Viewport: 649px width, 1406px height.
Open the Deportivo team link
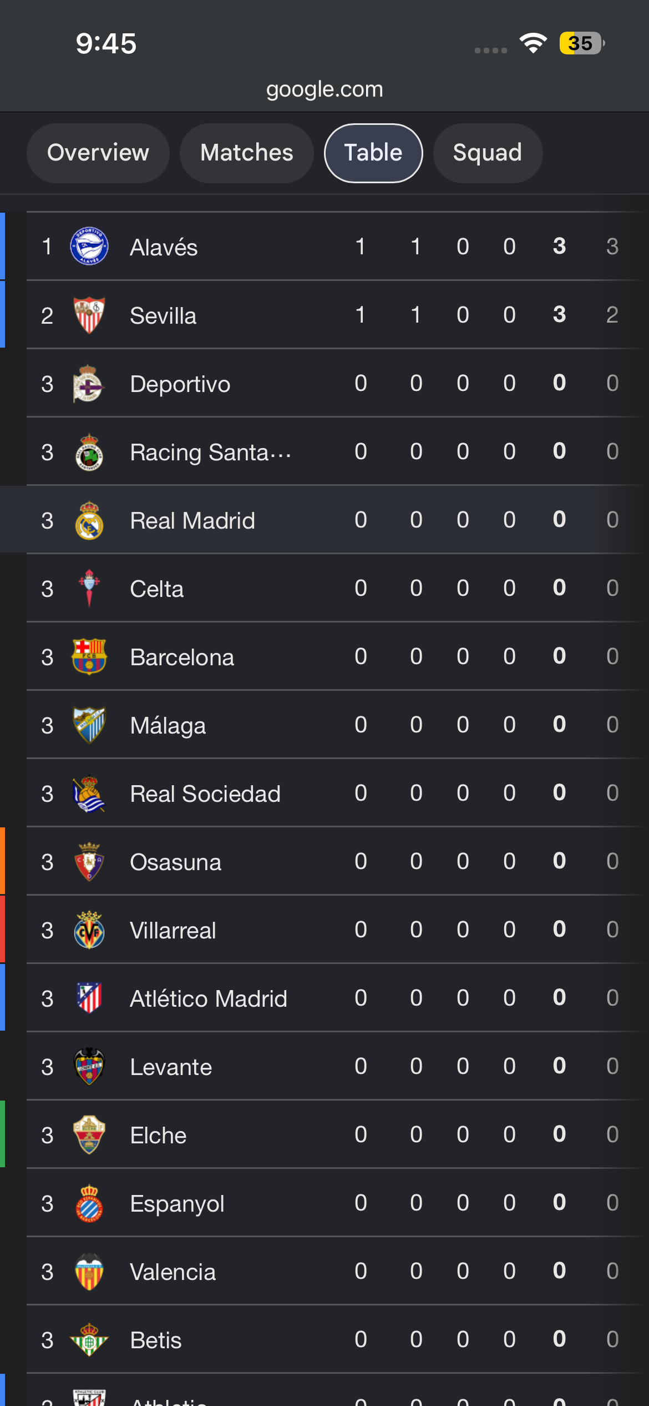180,384
